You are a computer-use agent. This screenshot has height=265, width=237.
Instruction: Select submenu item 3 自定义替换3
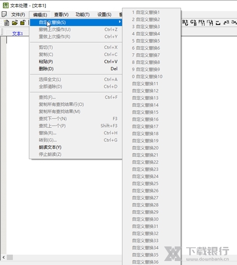click(x=152, y=26)
